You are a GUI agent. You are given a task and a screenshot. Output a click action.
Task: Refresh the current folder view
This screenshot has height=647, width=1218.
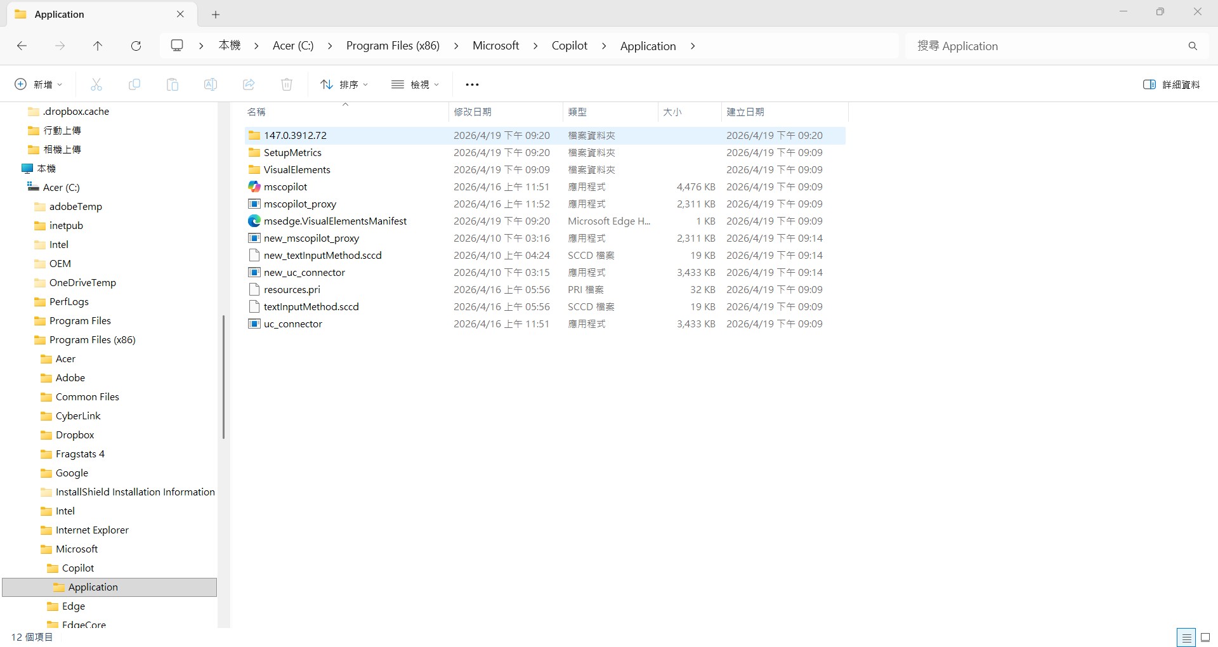point(136,46)
